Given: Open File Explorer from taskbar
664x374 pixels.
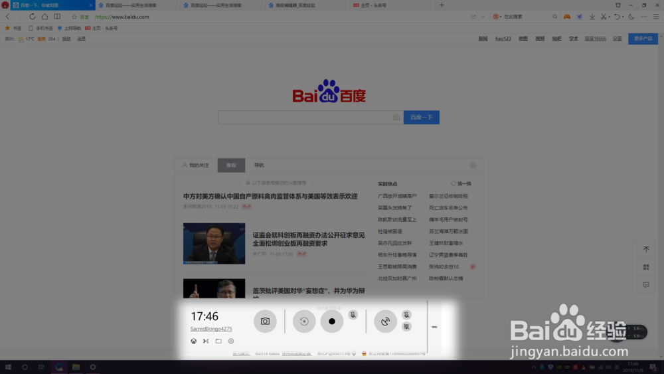Looking at the screenshot, I should pos(76,367).
